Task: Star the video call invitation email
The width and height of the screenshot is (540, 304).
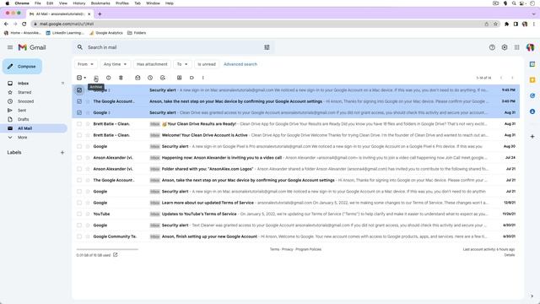Action: tap(88, 158)
